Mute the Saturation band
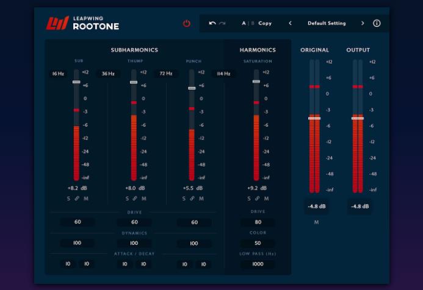Viewport: 423px width, 290px height. pos(266,199)
